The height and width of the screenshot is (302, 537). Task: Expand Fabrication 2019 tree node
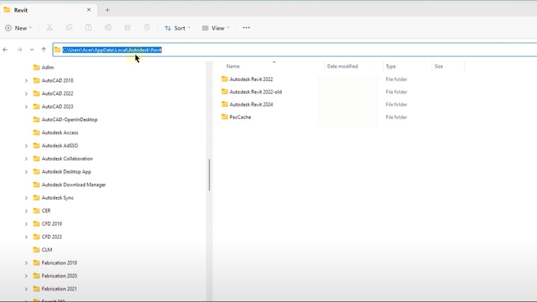pos(26,263)
